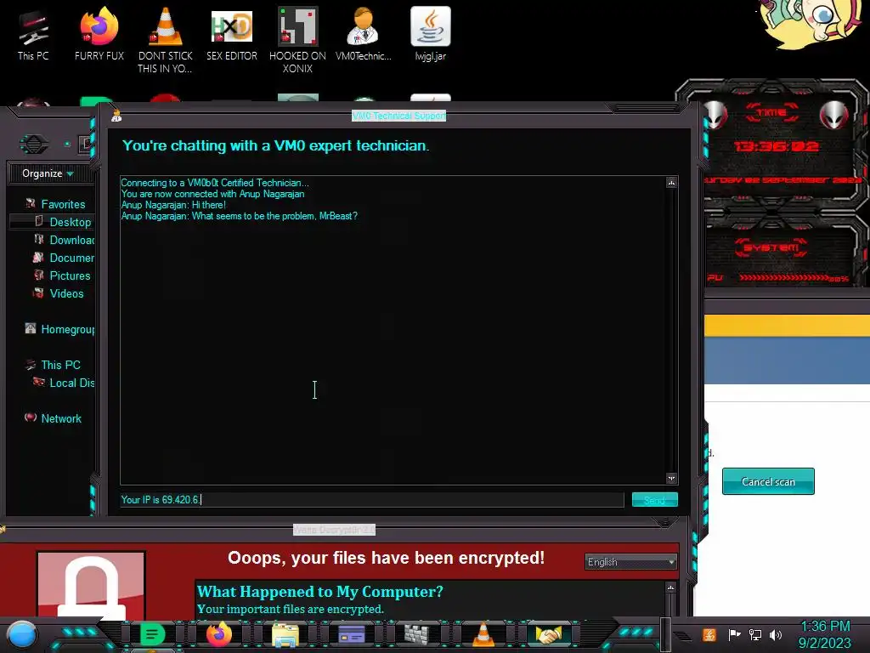This screenshot has height=653, width=870.
Task: Click the volume speaker tray icon
Action: (x=776, y=634)
